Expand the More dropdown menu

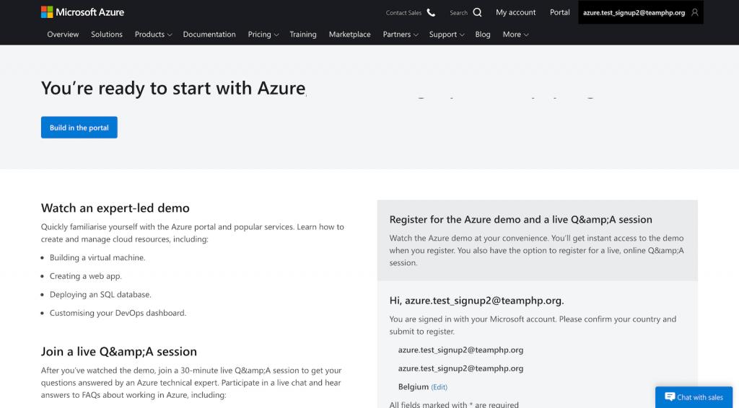515,35
